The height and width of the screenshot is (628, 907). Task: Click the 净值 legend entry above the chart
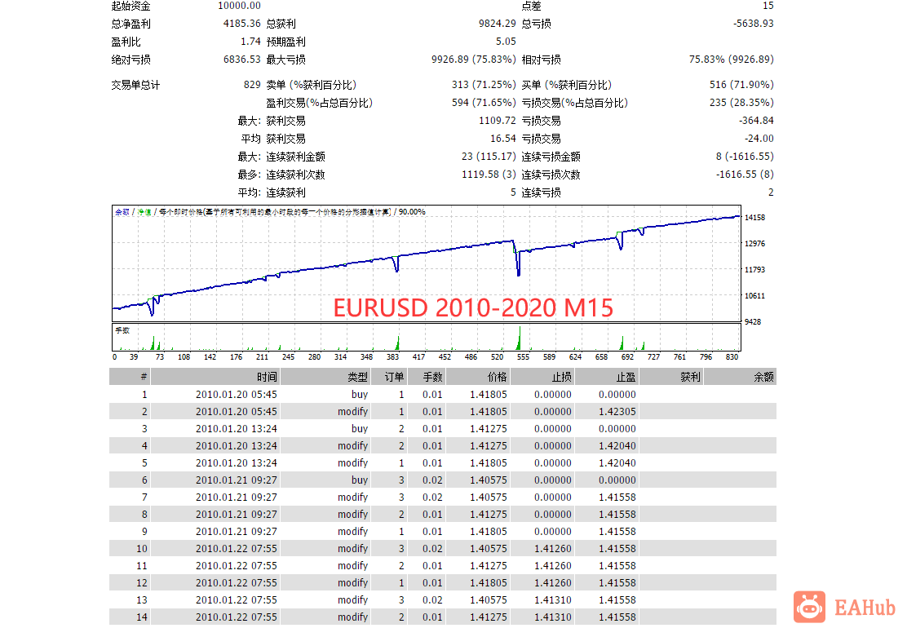pos(144,212)
